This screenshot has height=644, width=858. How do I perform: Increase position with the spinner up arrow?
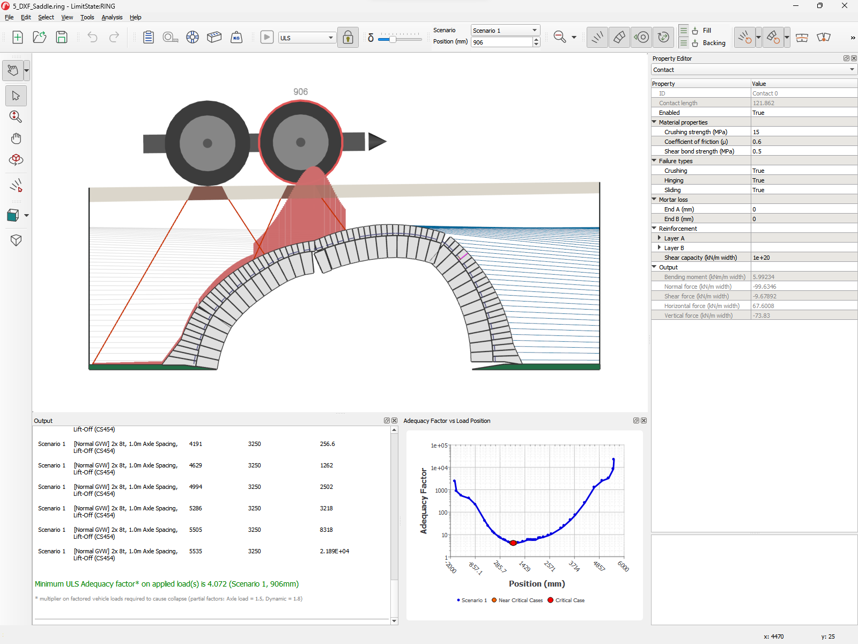pos(536,39)
